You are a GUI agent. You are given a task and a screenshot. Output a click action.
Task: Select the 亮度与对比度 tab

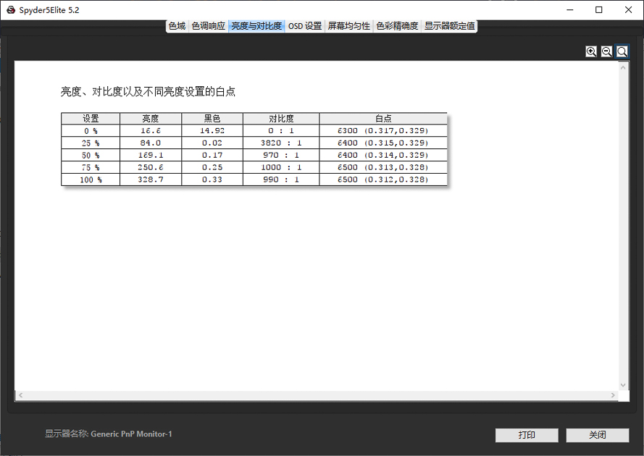[256, 25]
